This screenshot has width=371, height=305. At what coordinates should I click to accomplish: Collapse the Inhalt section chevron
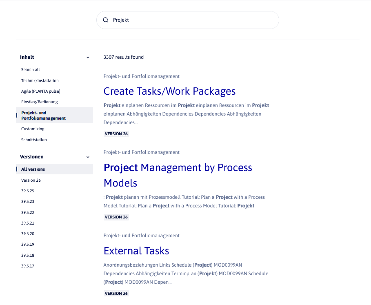pos(88,58)
